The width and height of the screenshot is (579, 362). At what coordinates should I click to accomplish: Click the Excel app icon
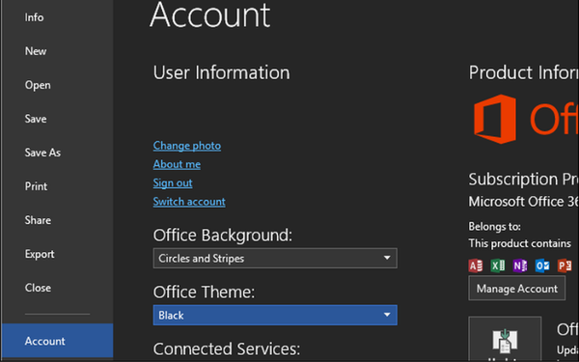tap(498, 265)
